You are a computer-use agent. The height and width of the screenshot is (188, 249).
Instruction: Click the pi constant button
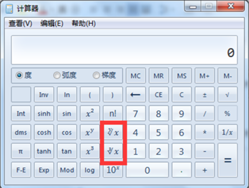(x=21, y=151)
